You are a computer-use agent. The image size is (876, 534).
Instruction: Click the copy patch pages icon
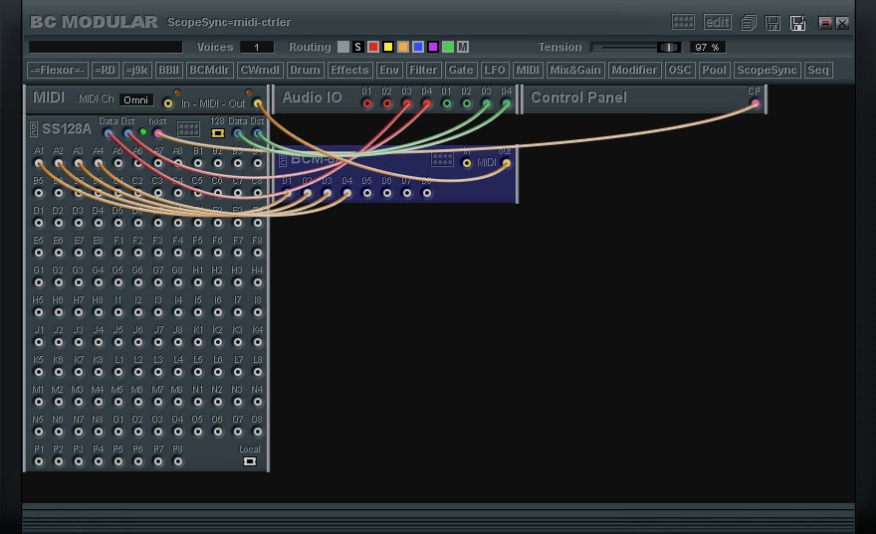[749, 23]
